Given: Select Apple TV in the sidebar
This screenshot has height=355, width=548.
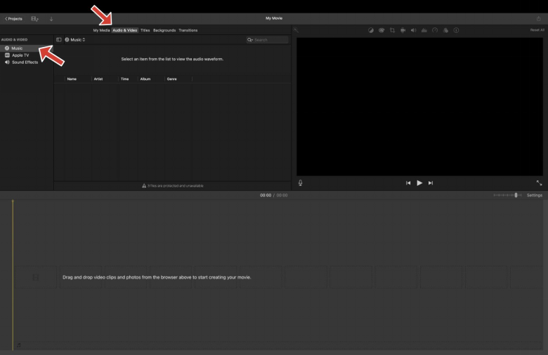Looking at the screenshot, I should [x=20, y=55].
